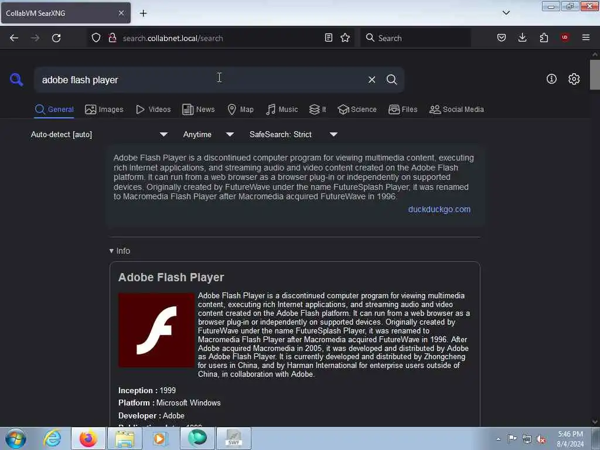Switch to the It category
The image size is (600, 450).
click(x=318, y=110)
